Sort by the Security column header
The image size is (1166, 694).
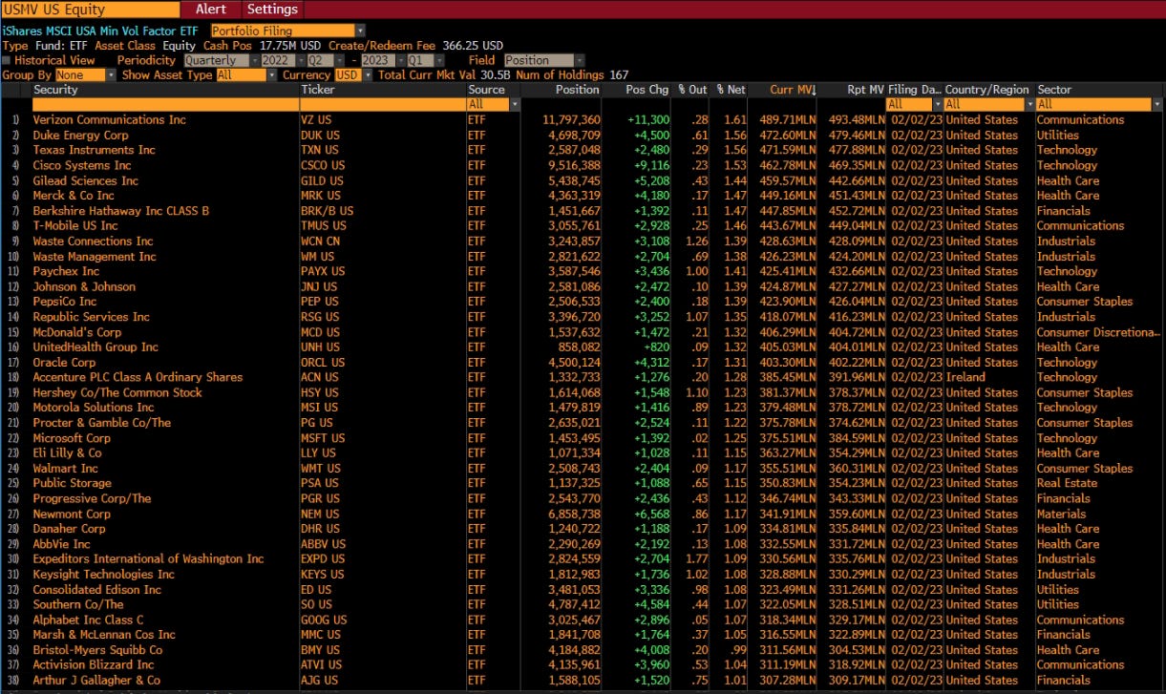55,90
